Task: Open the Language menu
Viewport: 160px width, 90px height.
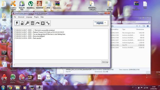Action: pos(29,17)
